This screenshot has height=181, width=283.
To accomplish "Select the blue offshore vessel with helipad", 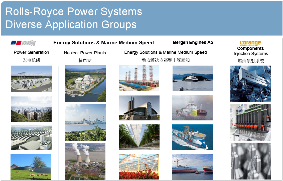I will [193, 137].
